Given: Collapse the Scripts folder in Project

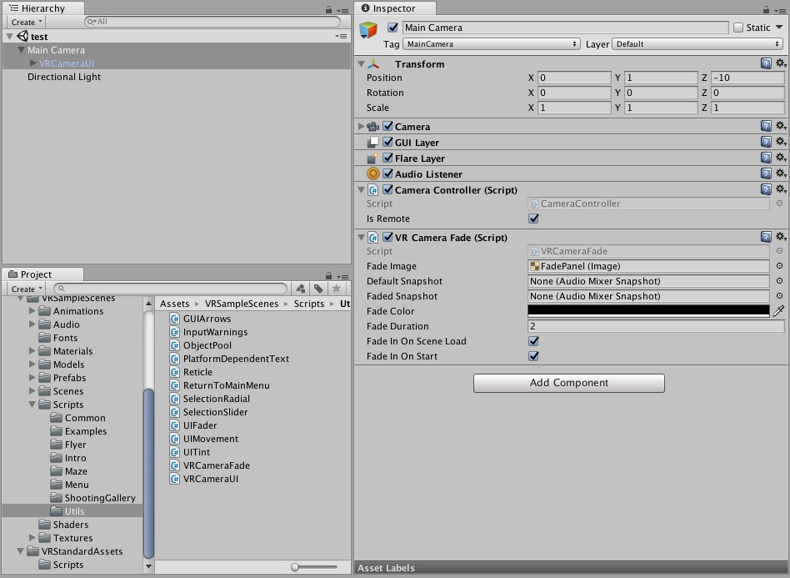Looking at the screenshot, I should click(32, 404).
